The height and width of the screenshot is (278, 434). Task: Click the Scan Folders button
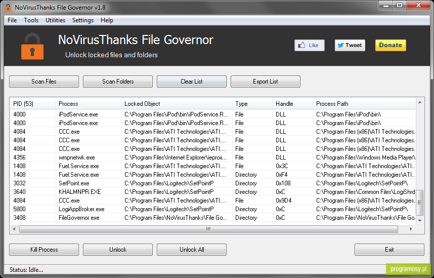pyautogui.click(x=118, y=82)
